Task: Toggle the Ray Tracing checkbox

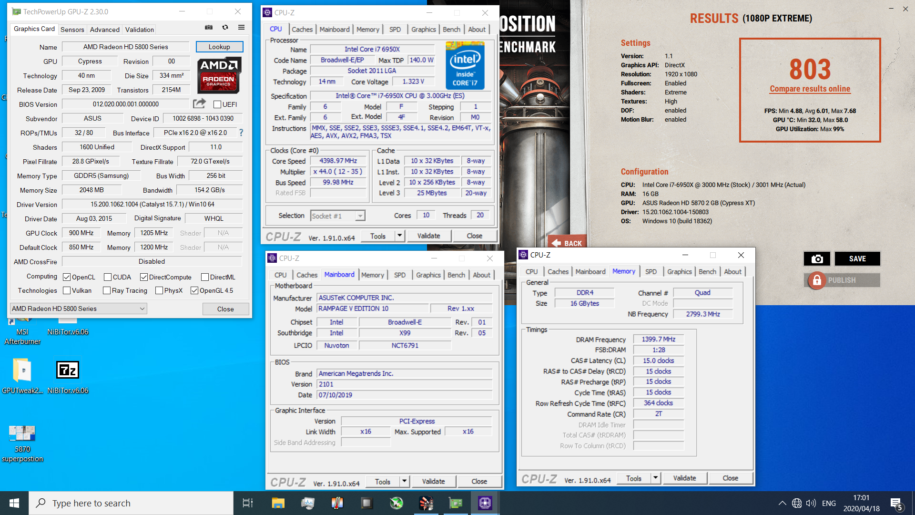Action: coord(107,290)
